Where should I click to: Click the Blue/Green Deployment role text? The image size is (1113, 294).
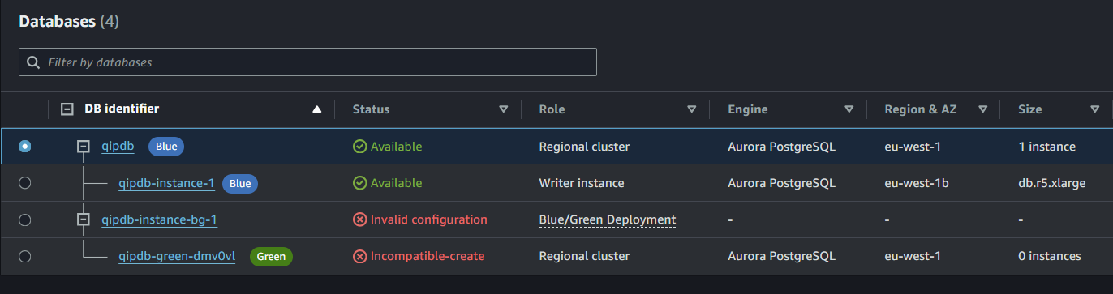coord(608,219)
